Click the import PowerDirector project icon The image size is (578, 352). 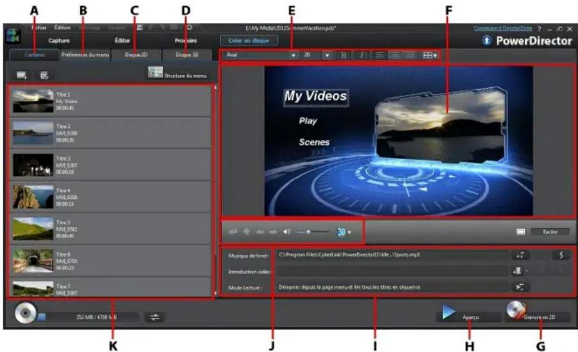[44, 75]
